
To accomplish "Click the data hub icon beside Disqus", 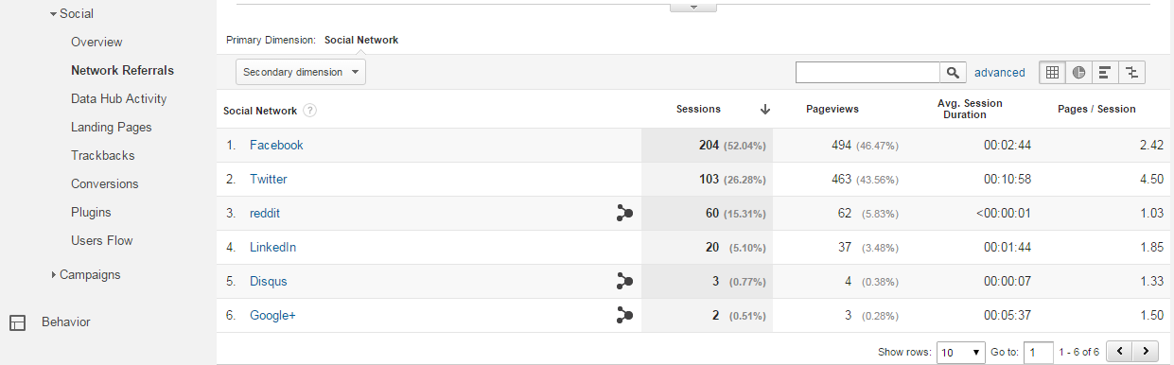I will [624, 282].
